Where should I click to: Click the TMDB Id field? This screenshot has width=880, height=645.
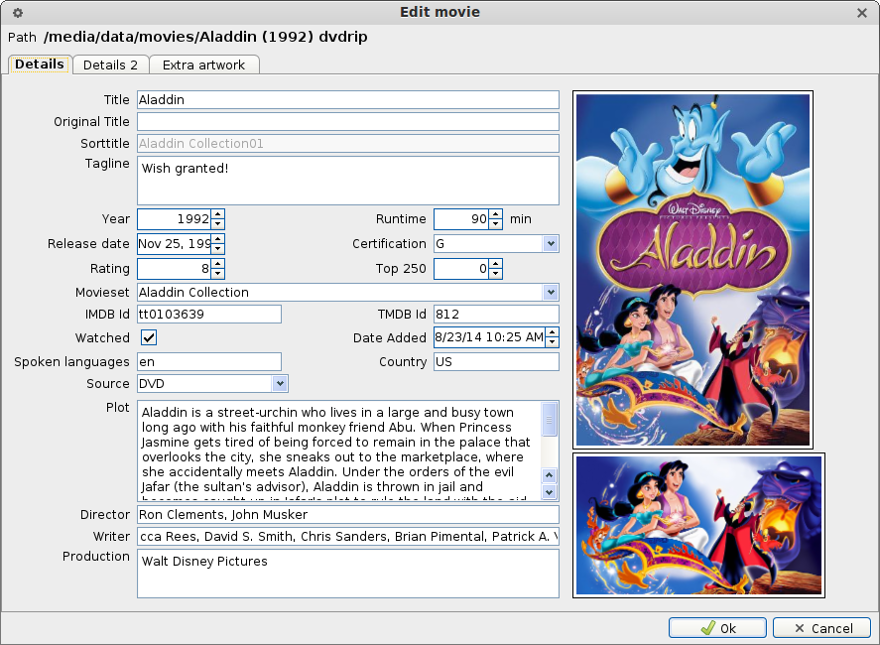(x=496, y=315)
